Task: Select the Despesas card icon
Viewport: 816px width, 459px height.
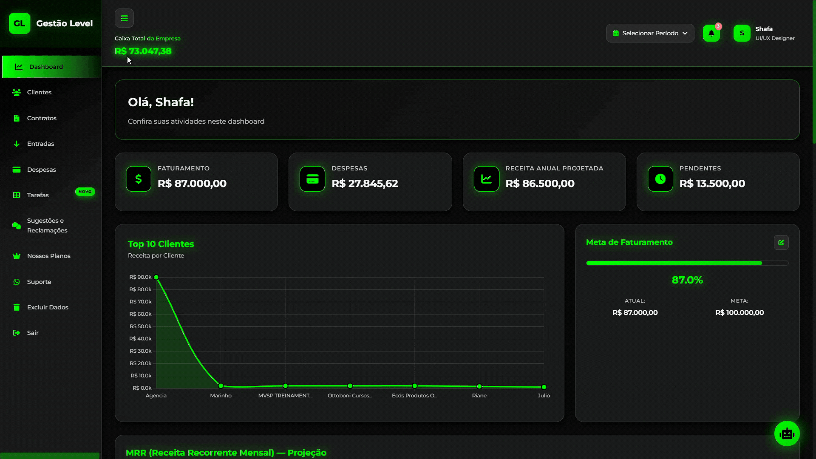Action: (x=16, y=169)
